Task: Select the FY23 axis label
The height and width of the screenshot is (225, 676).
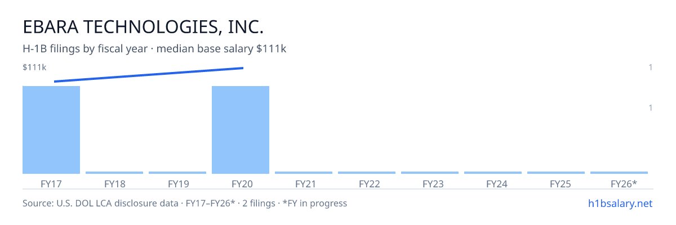Action: coord(430,184)
